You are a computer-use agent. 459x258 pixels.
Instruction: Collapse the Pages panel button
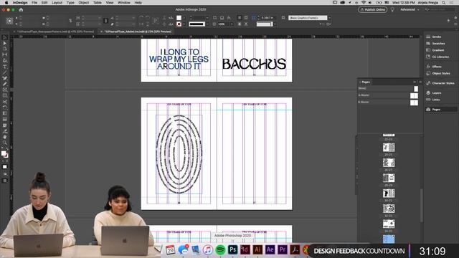[x=415, y=82]
